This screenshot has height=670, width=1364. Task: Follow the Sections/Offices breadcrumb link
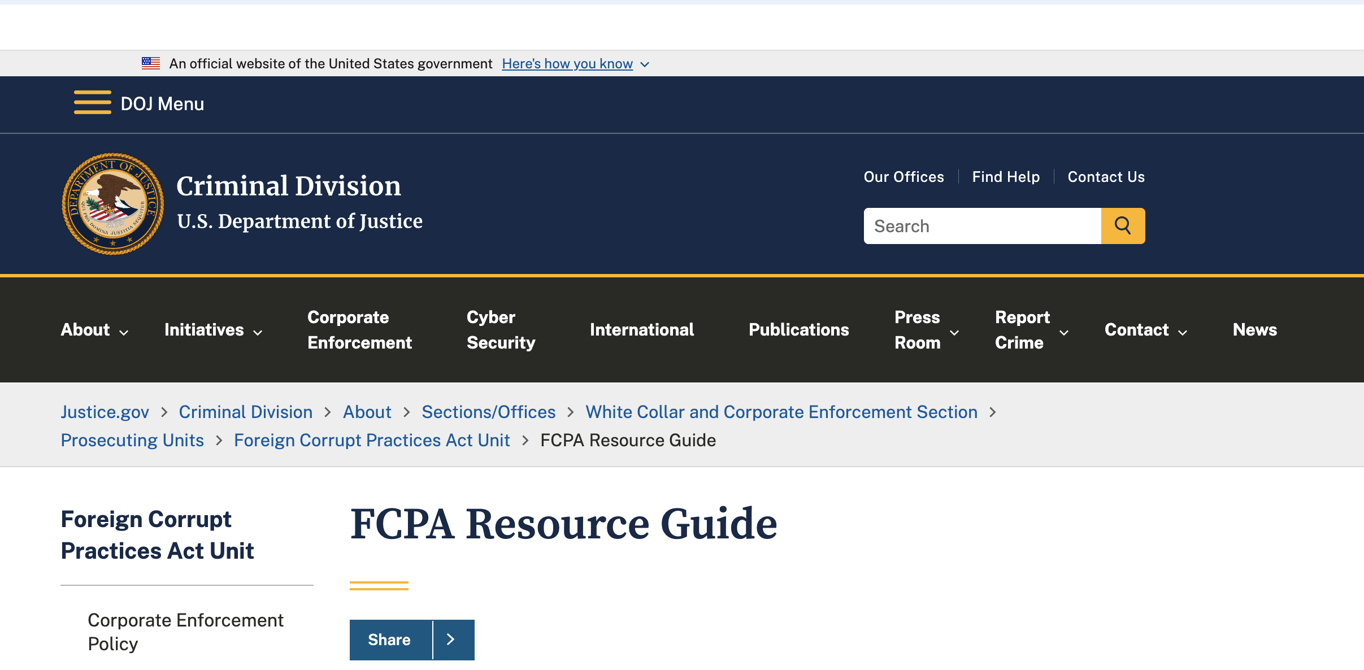489,412
